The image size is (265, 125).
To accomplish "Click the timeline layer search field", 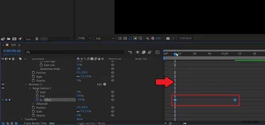I will [x=75, y=52].
